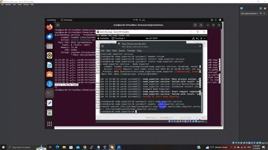Viewport: 268px width, 150px height.
Task: Open Ubuntu network status icon in top bar
Action: click(x=212, y=20)
